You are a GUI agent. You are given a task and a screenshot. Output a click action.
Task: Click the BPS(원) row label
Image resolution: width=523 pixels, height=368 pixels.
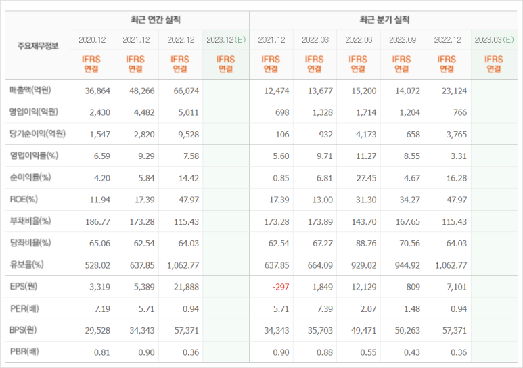coord(23,330)
